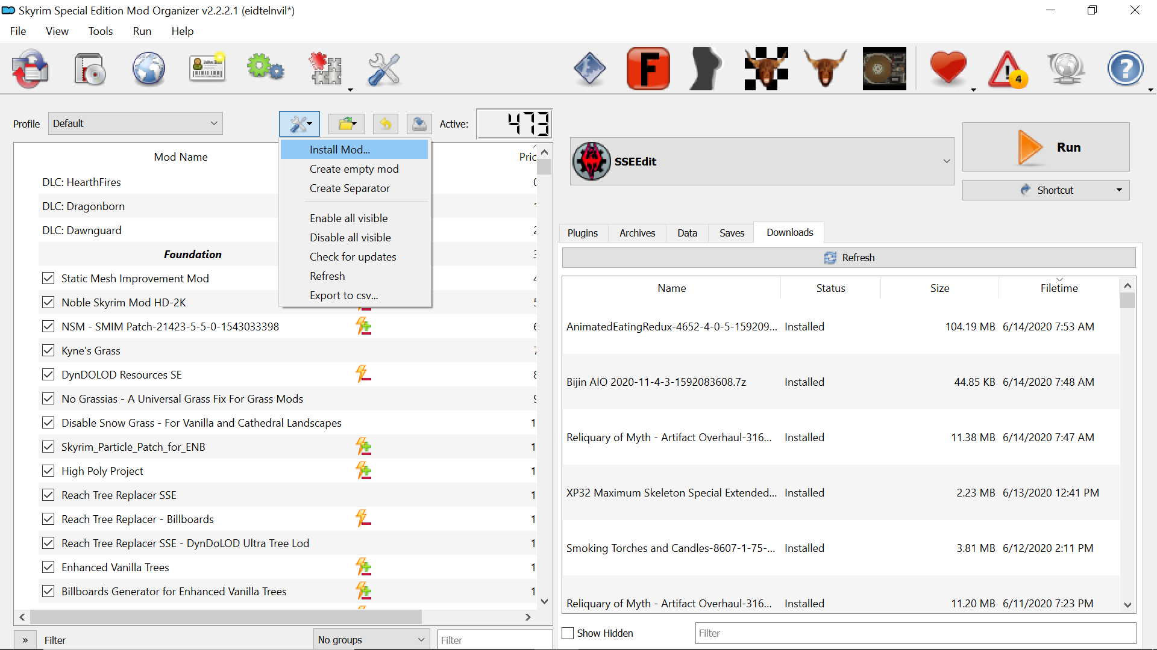Launch the body silhouette BodySlide icon
Image resolution: width=1157 pixels, height=650 pixels.
tap(706, 69)
